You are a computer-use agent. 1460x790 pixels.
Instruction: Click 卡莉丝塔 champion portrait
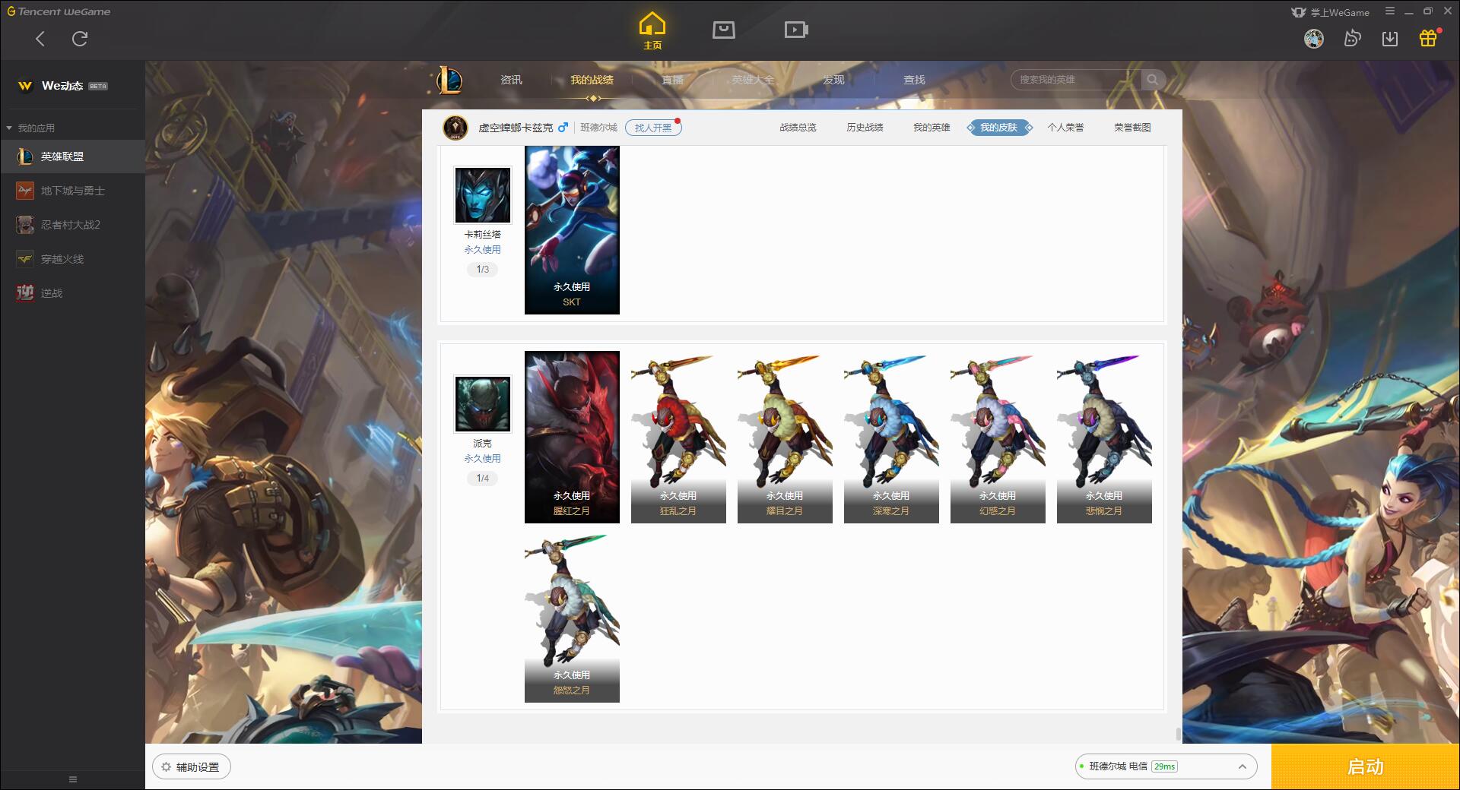coord(483,195)
